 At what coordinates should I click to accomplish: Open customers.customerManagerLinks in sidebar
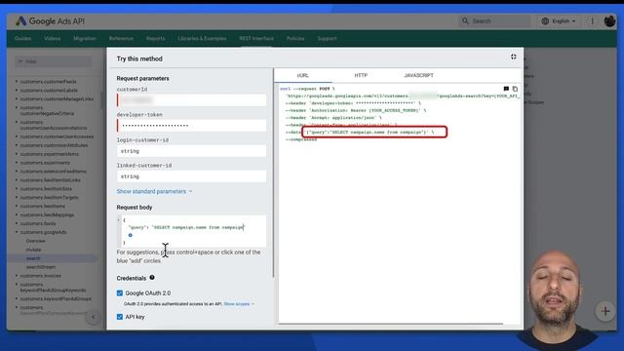click(x=57, y=99)
